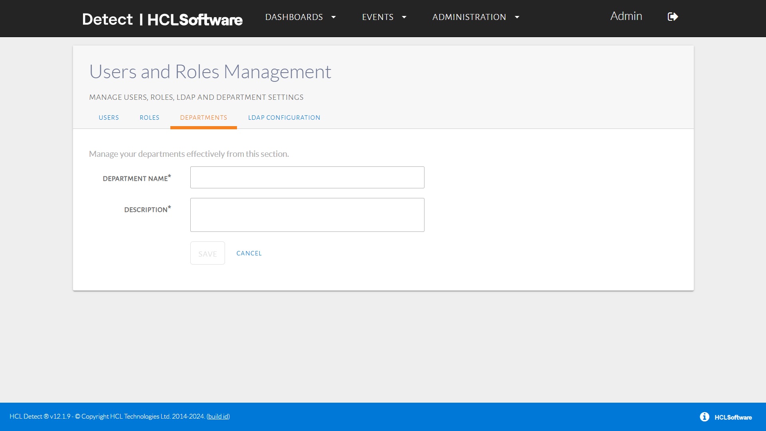Click into the Description text area
The image size is (766, 431).
click(307, 215)
